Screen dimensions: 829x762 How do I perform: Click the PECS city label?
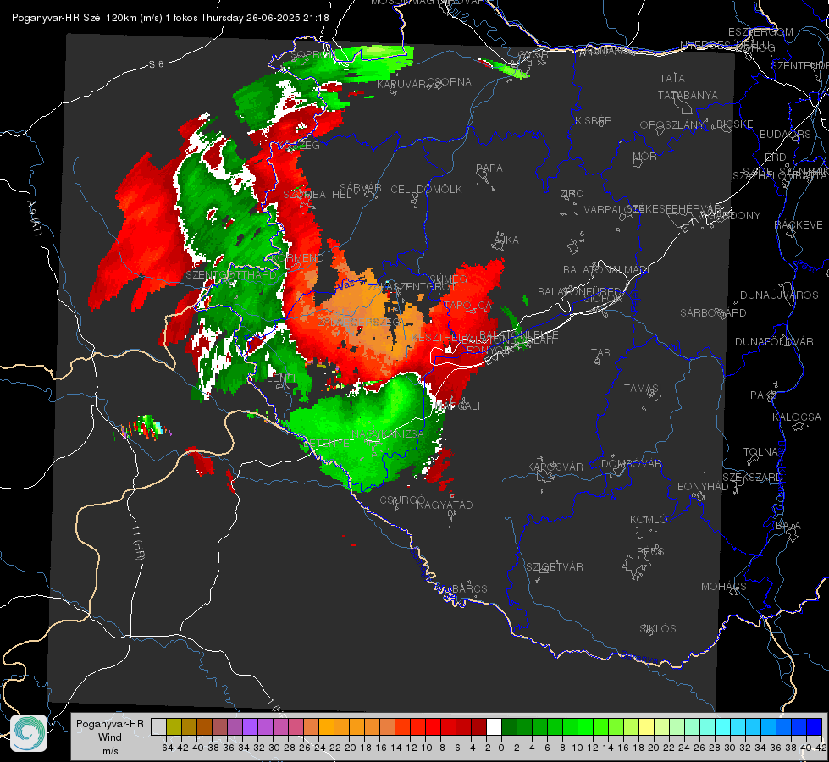(x=649, y=551)
